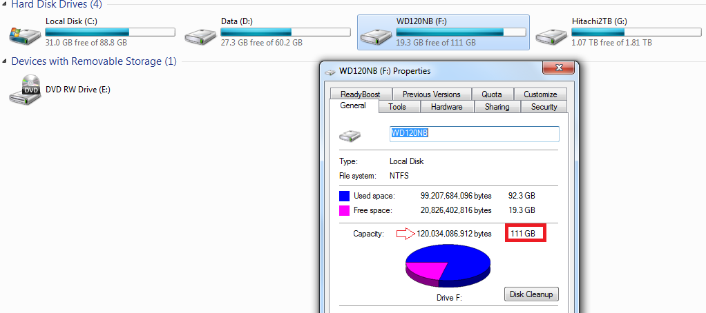Collapse Devices with Removable Storage group
The height and width of the screenshot is (313, 706).
(x=5, y=61)
